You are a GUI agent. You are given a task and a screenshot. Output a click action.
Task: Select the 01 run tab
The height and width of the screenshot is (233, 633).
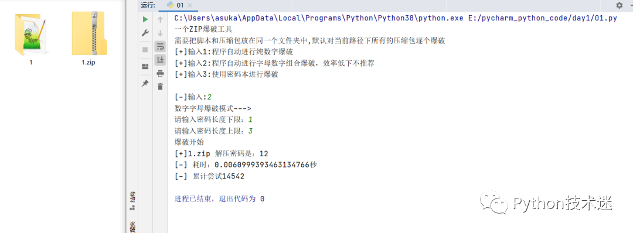[x=176, y=5]
